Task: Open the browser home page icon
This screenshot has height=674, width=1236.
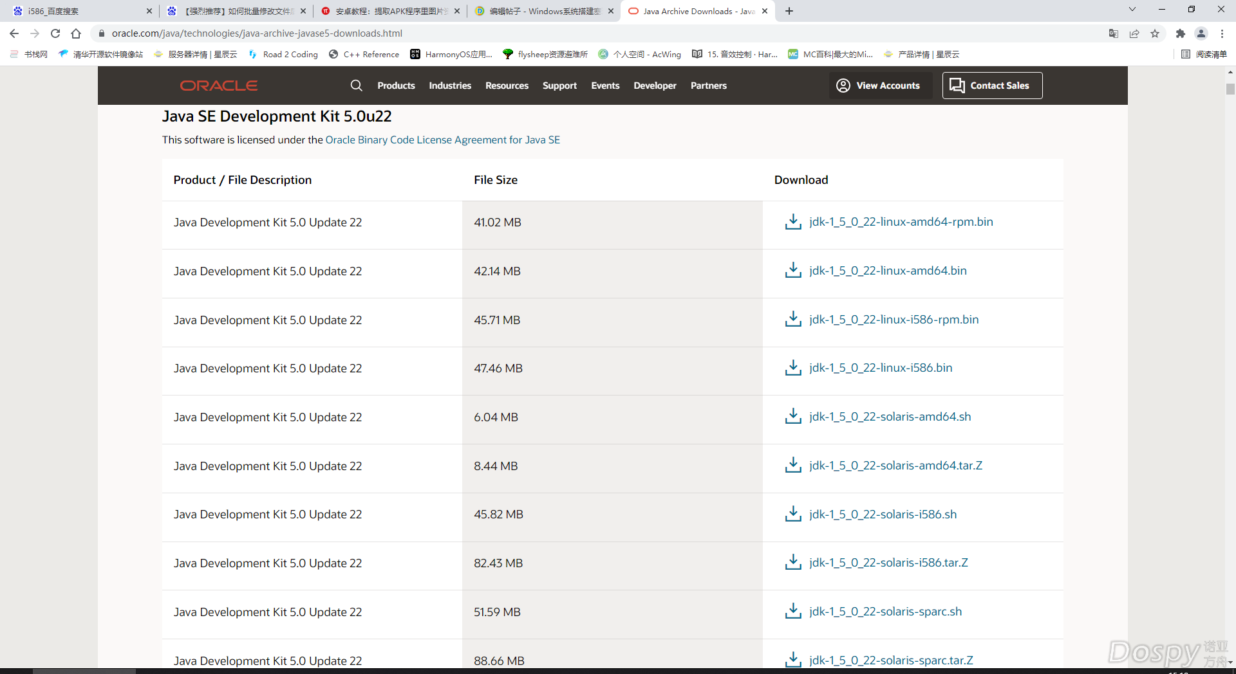Action: [x=76, y=33]
